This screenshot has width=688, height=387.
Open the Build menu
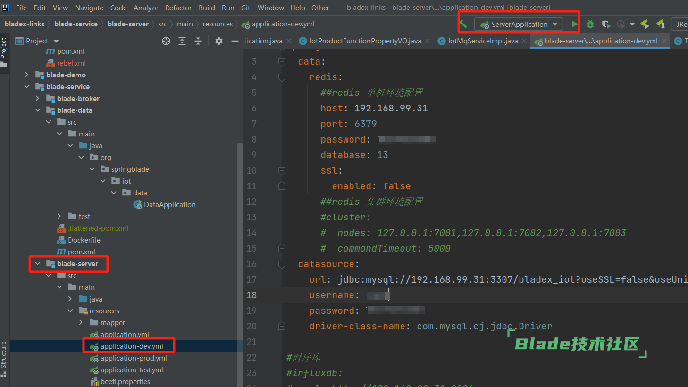(207, 8)
